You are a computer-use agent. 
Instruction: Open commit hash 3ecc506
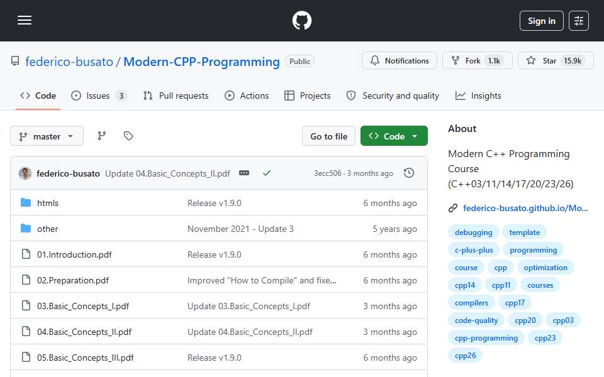[327, 173]
